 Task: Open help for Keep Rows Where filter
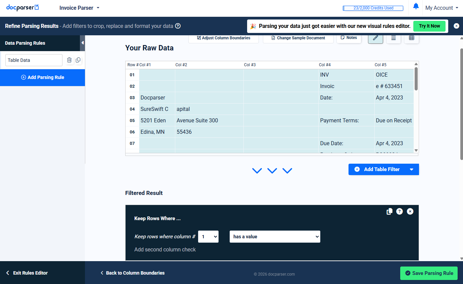399,211
